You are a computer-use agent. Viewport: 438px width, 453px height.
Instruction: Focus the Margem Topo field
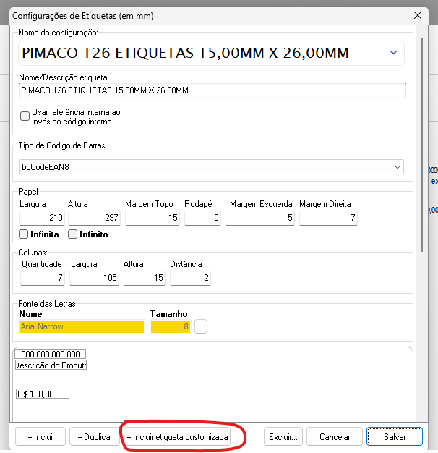coord(152,218)
